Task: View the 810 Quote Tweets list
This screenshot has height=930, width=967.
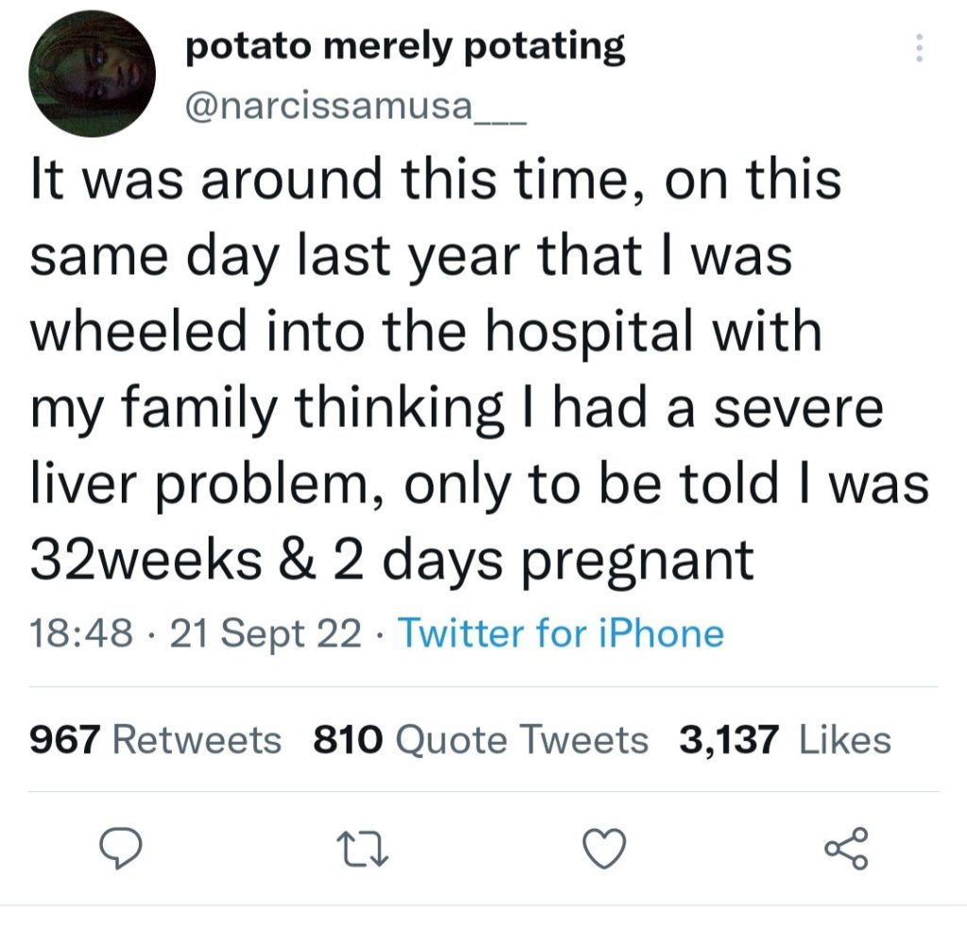Action: [x=481, y=739]
